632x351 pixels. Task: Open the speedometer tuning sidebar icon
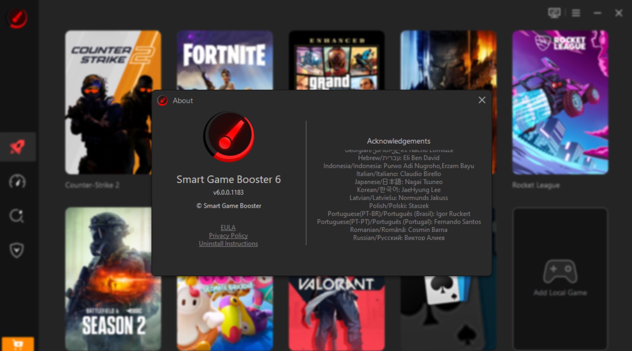tap(17, 181)
